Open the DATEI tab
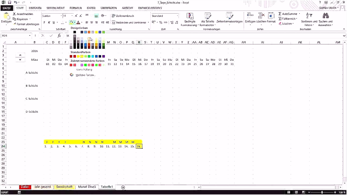 (x=6, y=8)
